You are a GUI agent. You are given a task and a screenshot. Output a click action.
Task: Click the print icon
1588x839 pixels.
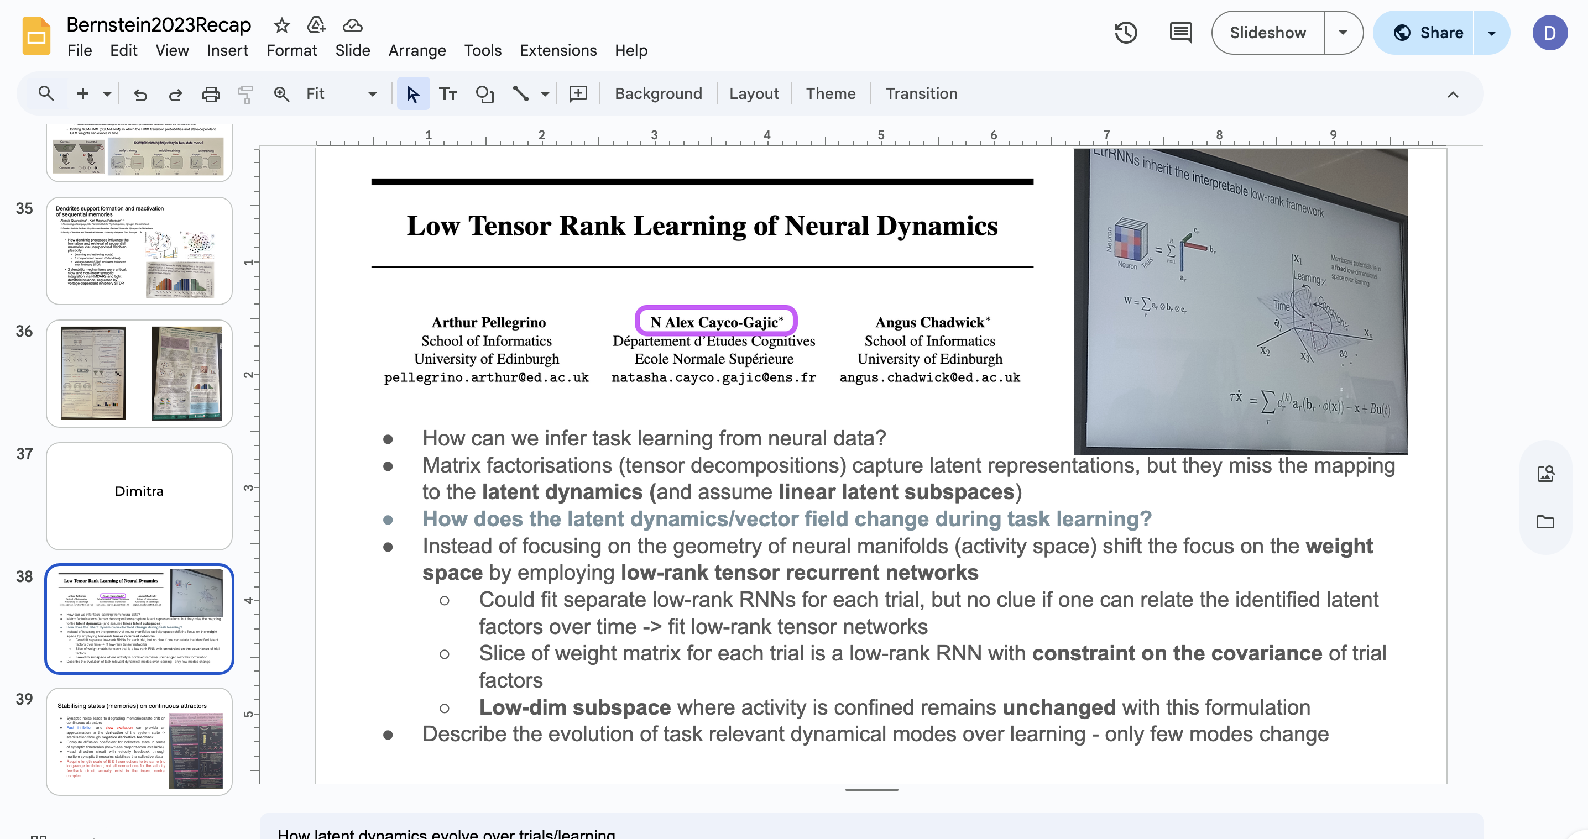pos(211,93)
